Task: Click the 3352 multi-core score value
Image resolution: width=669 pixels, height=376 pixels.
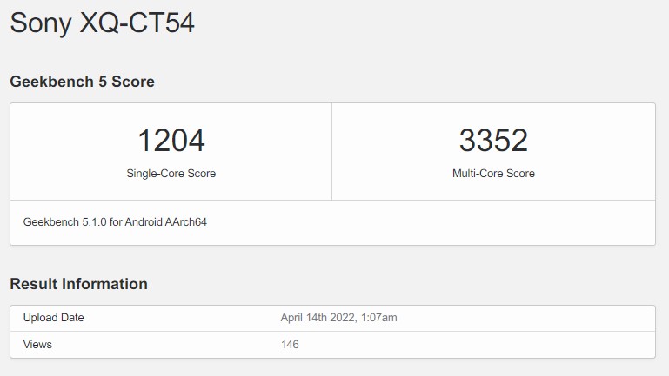Action: tap(493, 140)
